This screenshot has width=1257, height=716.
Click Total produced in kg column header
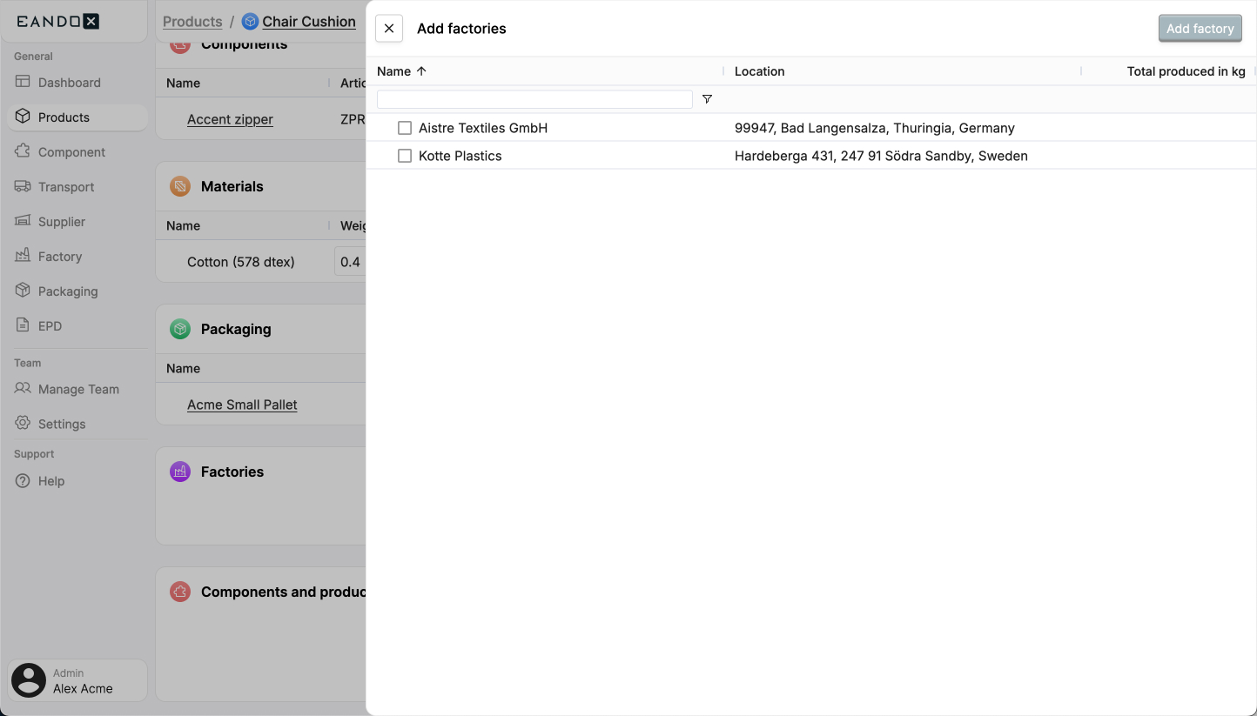(1185, 71)
